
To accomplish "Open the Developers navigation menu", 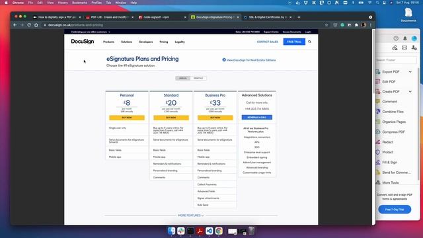I will point(145,42).
